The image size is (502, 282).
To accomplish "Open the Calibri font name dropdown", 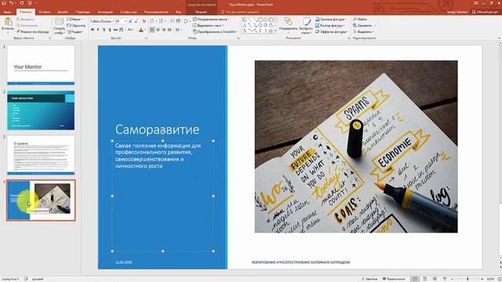I will pos(102,21).
